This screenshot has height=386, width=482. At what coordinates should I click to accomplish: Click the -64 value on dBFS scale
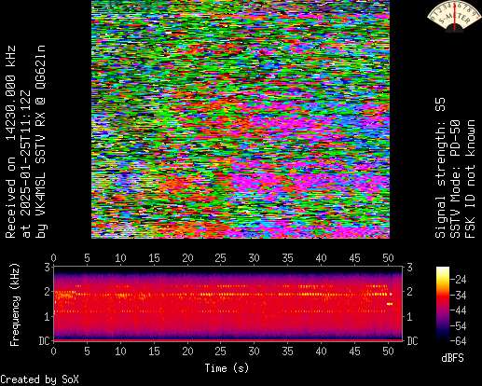(458, 341)
